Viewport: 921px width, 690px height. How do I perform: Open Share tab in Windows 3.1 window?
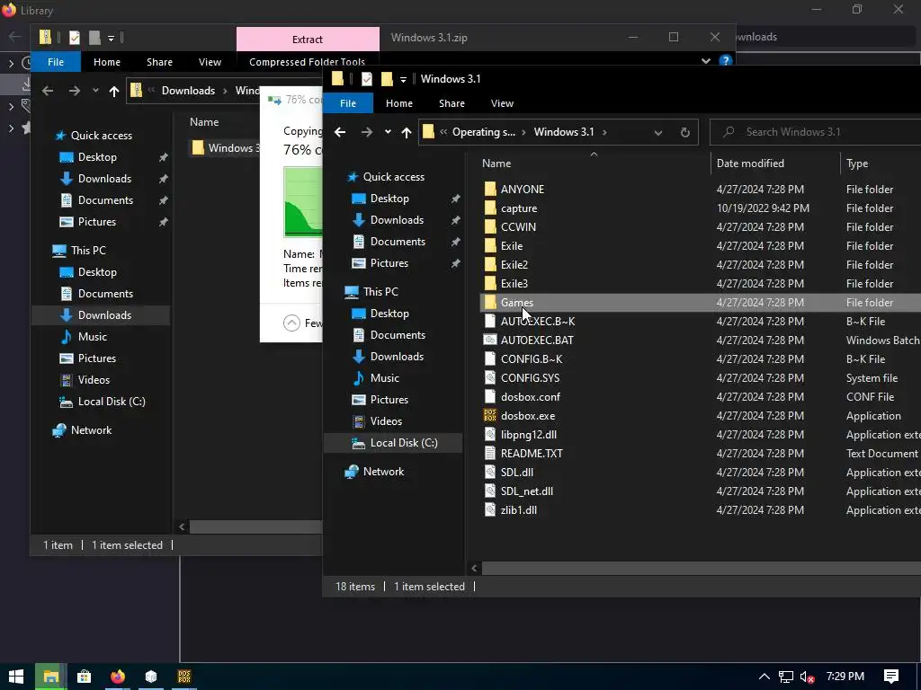(452, 103)
